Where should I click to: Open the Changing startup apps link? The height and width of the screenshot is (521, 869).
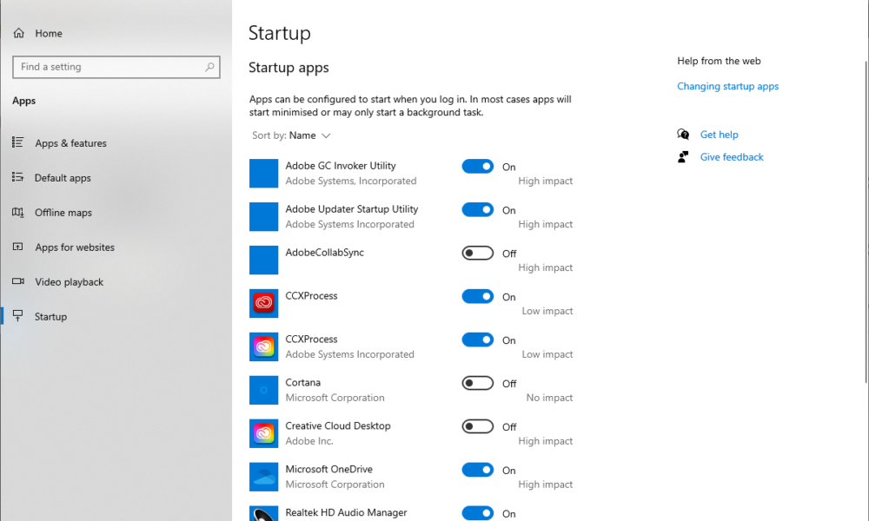point(727,86)
